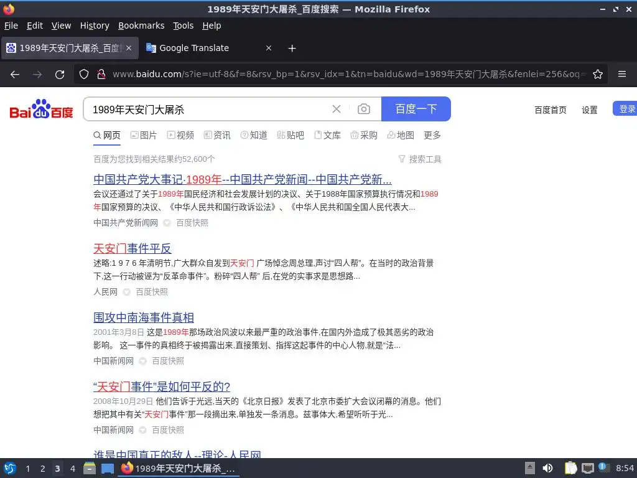The height and width of the screenshot is (478, 637).
Task: Open the File menu
Action: pos(11,26)
